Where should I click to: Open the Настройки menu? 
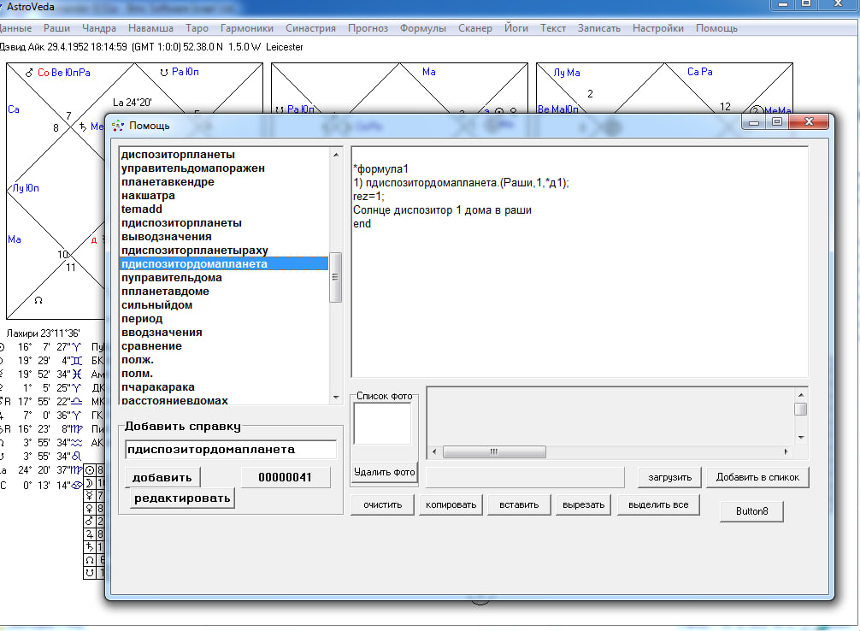[657, 28]
